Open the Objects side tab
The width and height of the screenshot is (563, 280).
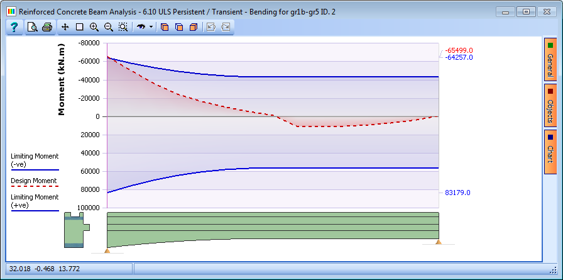550,105
